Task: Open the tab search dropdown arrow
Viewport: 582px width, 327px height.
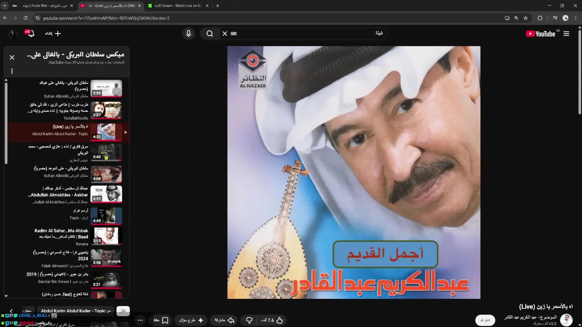Action: (x=5, y=5)
